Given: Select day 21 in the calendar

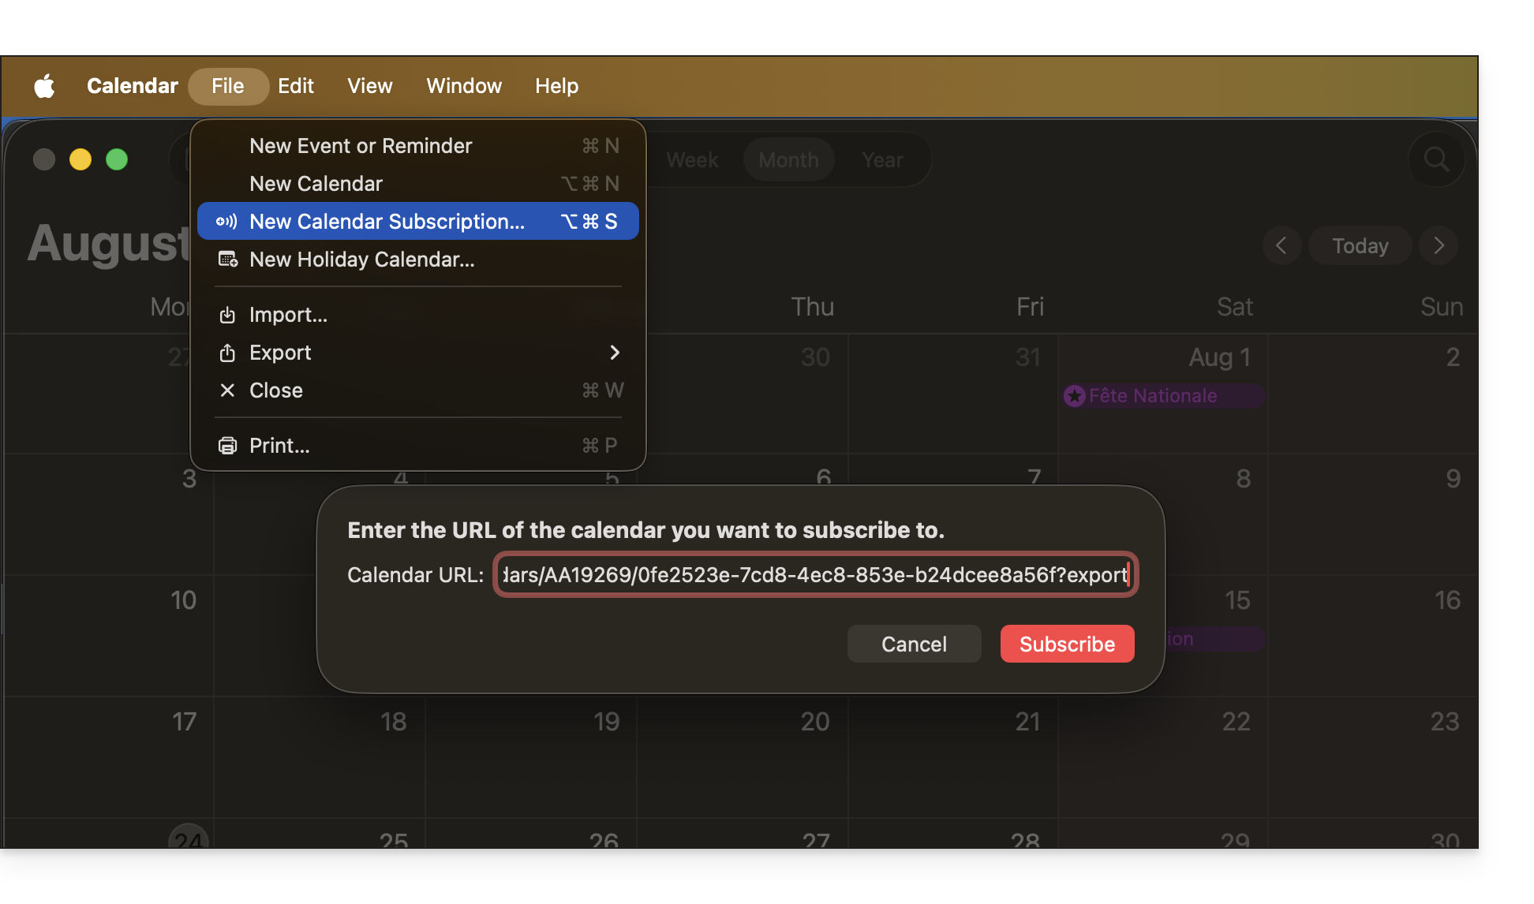Looking at the screenshot, I should click(x=1027, y=722).
